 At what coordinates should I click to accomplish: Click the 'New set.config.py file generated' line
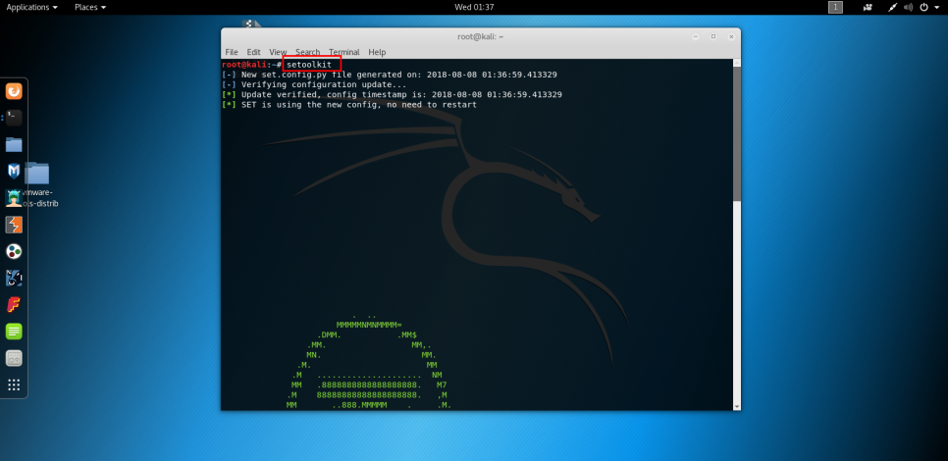click(390, 75)
